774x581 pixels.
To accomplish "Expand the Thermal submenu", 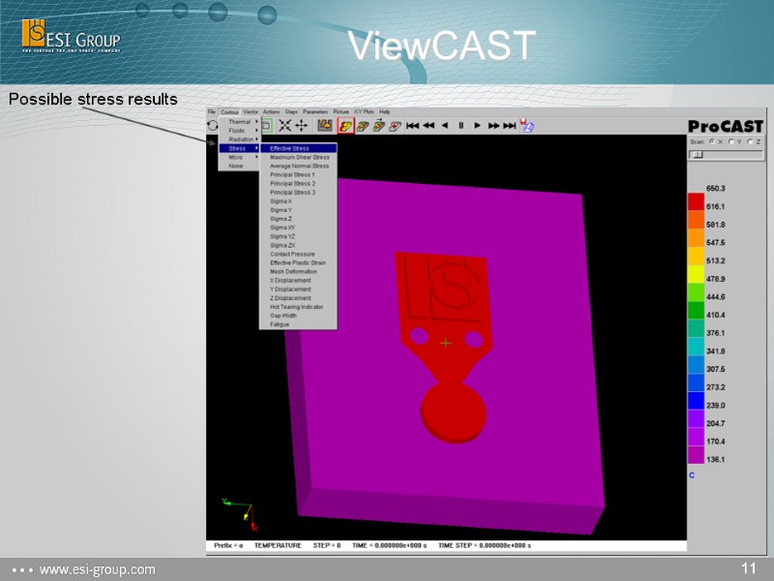I will (239, 121).
